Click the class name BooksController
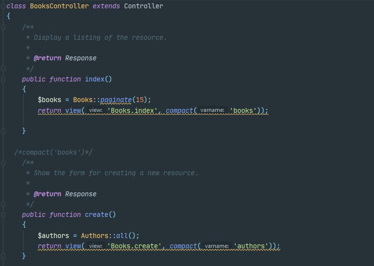This screenshot has width=374, height=266. coord(59,6)
